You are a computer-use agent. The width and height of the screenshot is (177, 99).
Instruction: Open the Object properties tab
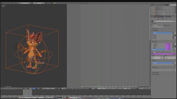[x=160, y=16]
